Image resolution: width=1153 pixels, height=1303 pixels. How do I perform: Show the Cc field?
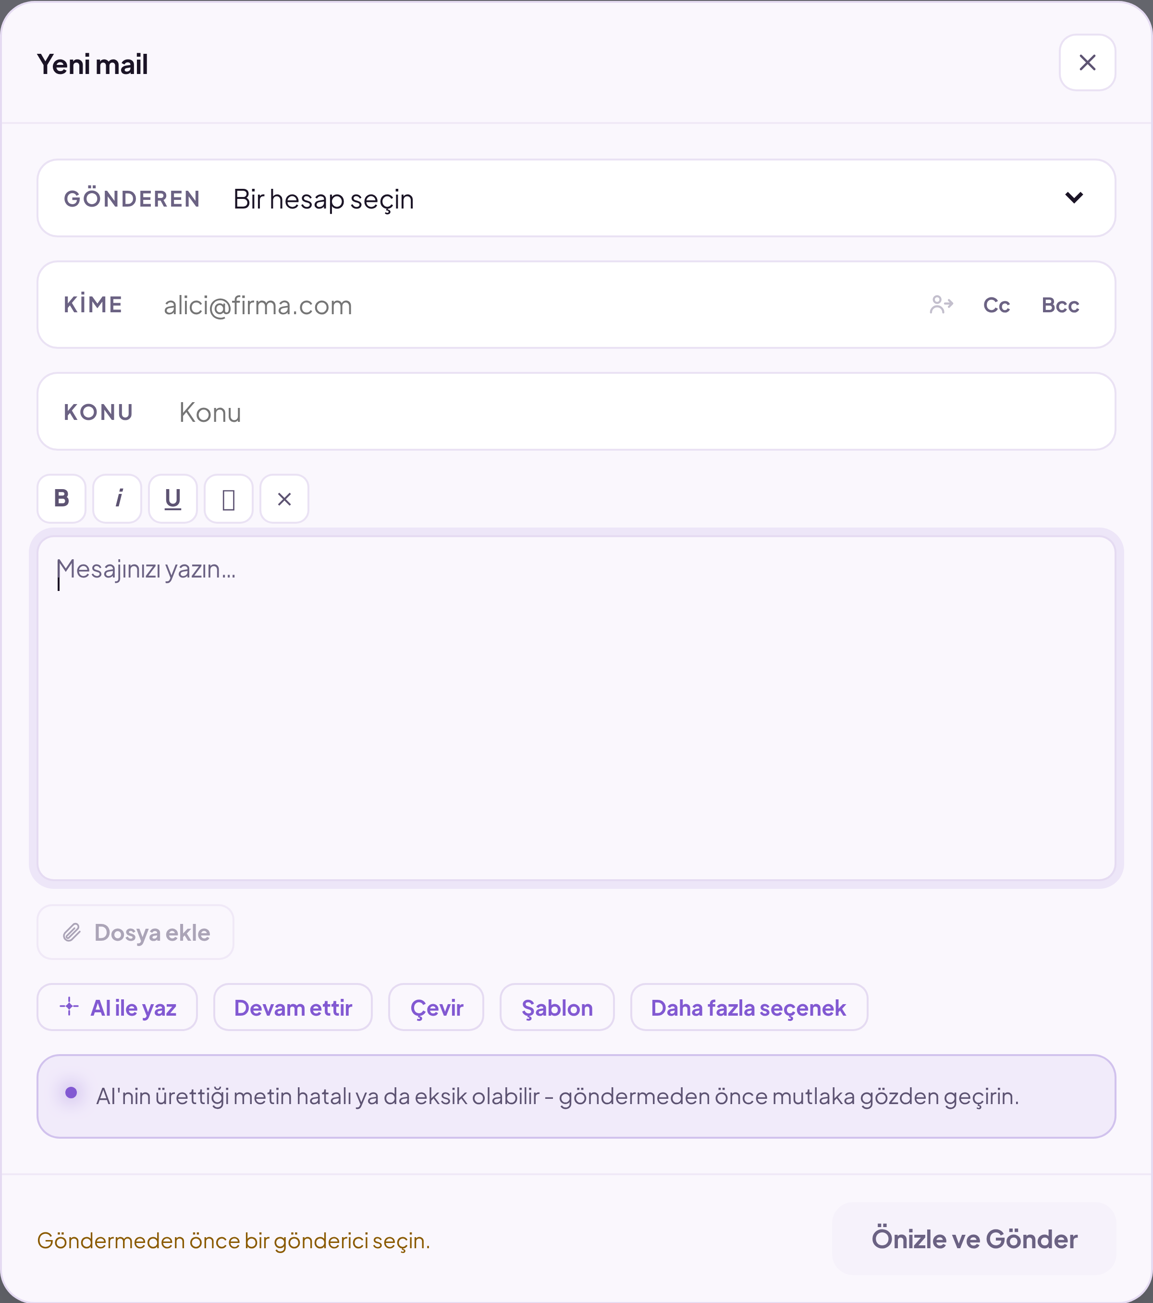click(x=996, y=305)
